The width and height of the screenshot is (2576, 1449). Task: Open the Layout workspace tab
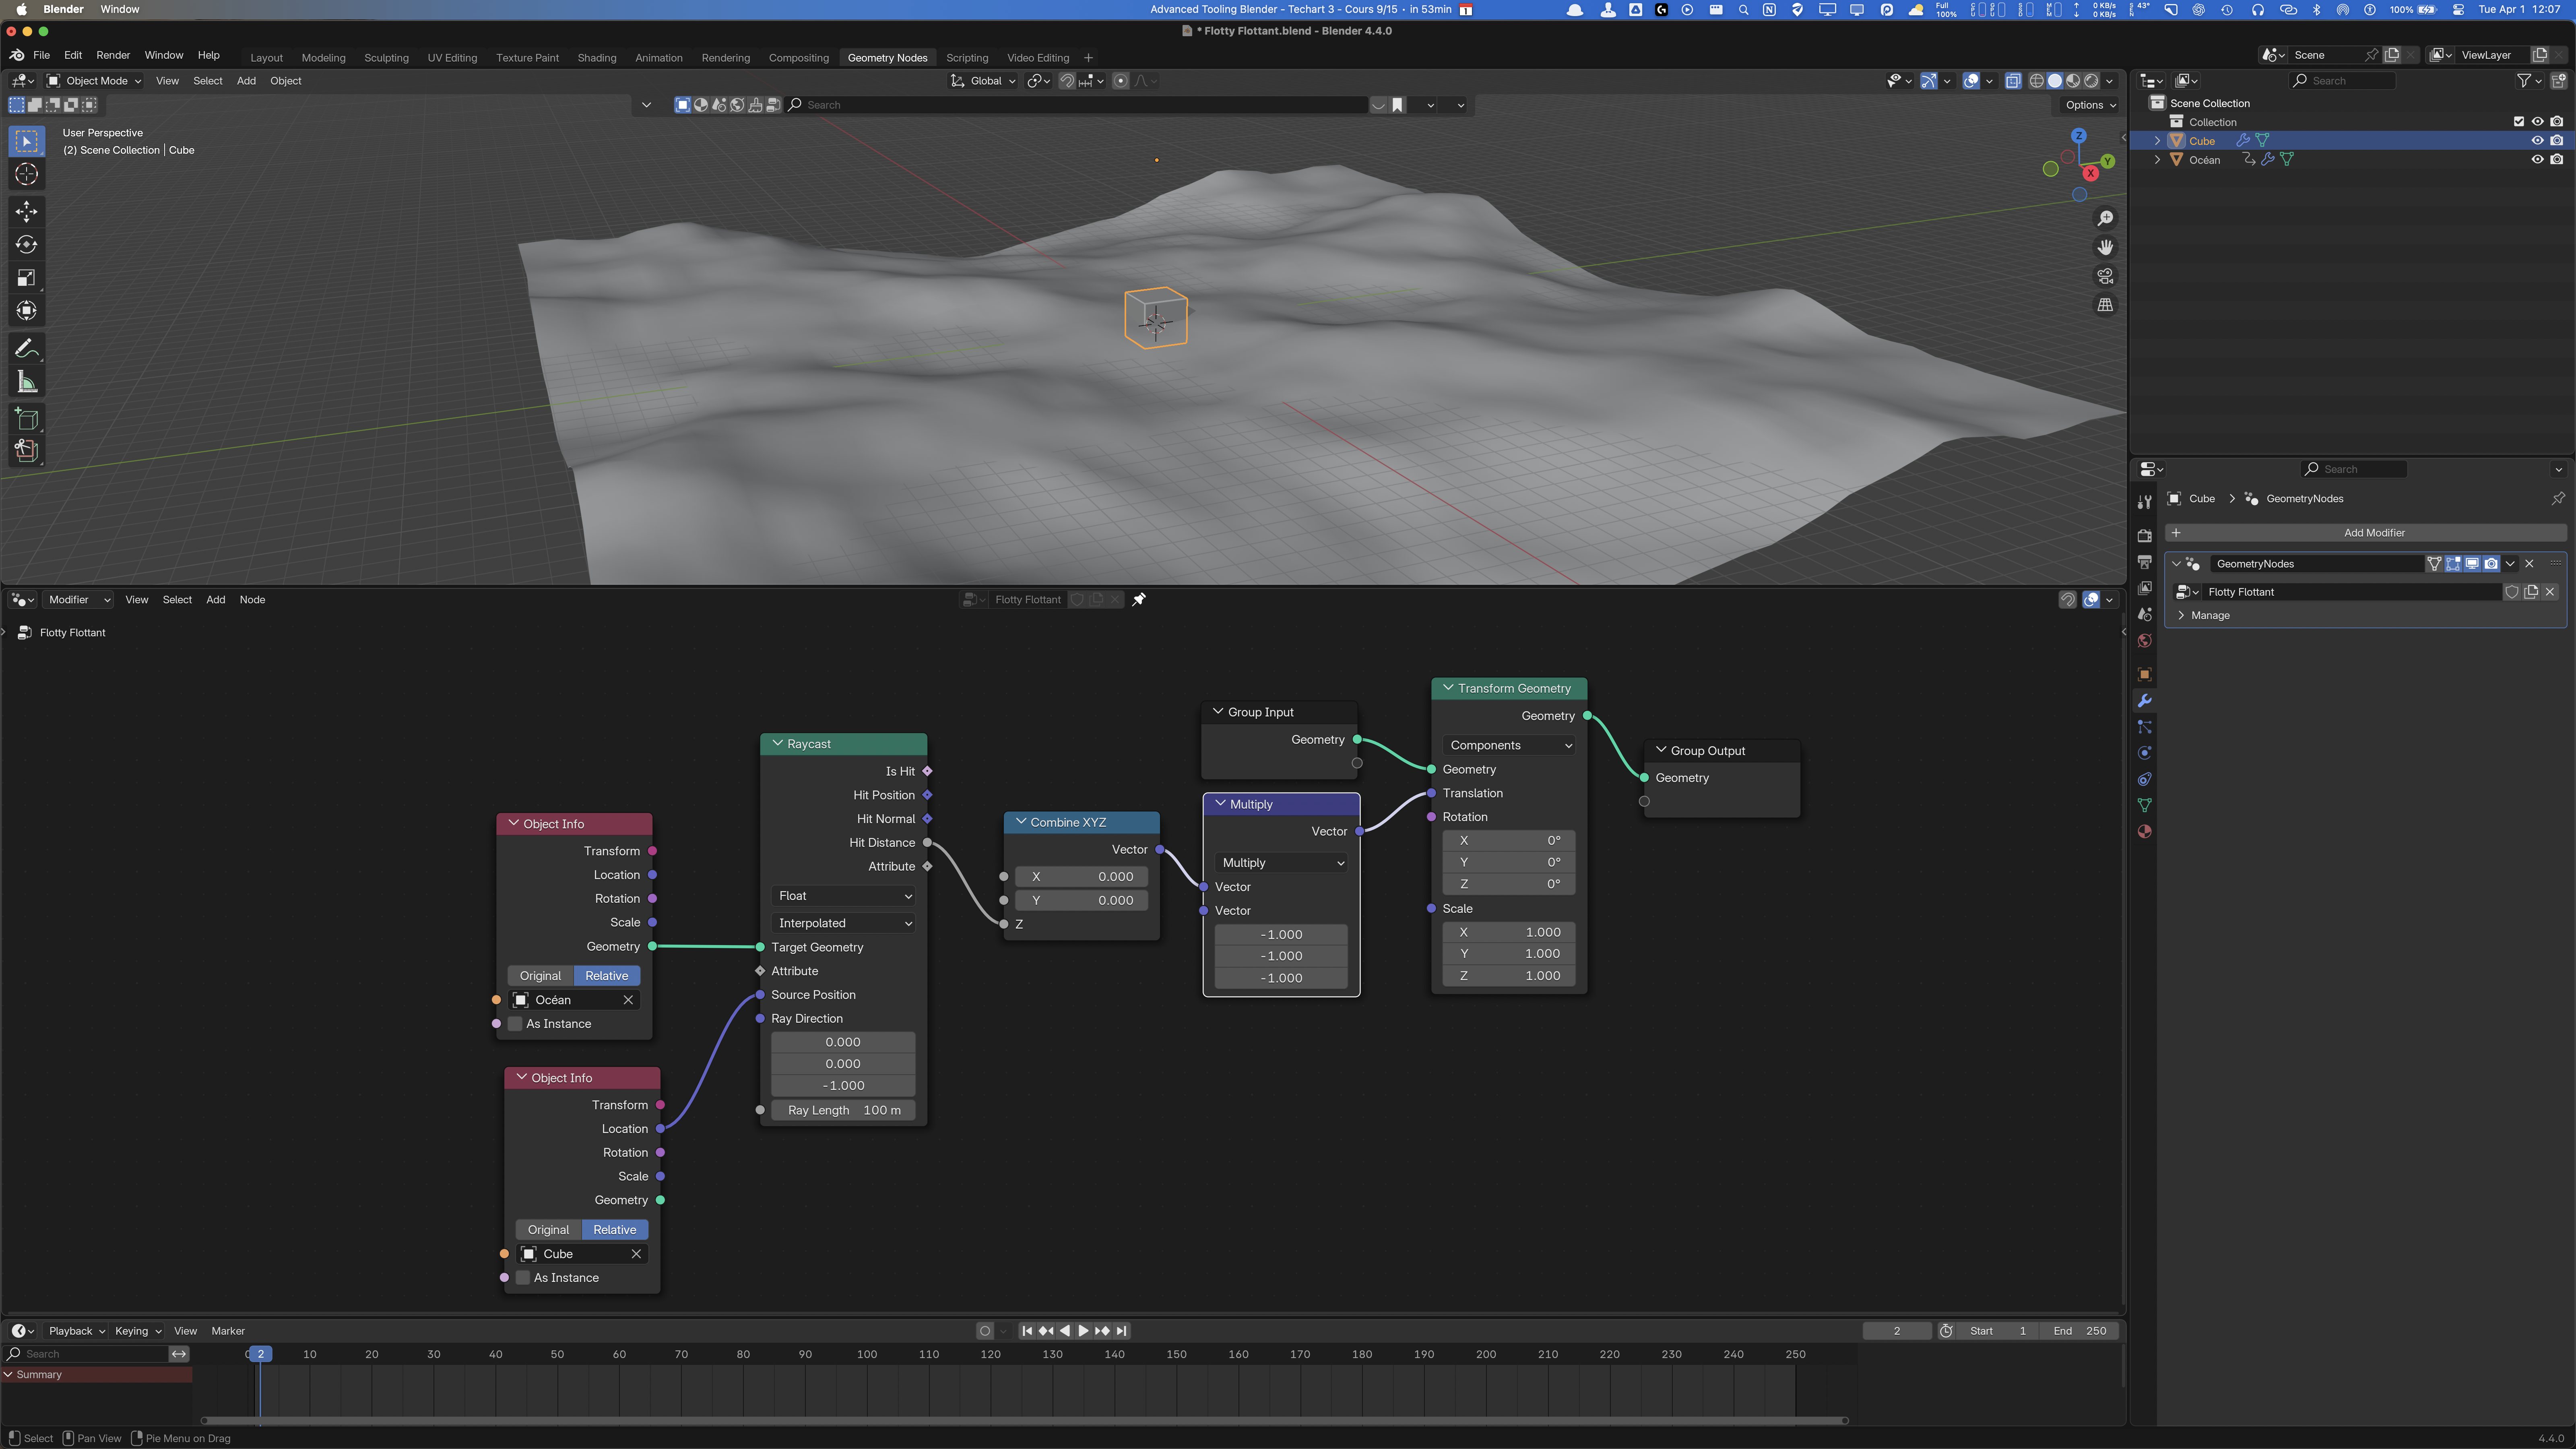pyautogui.click(x=266, y=58)
